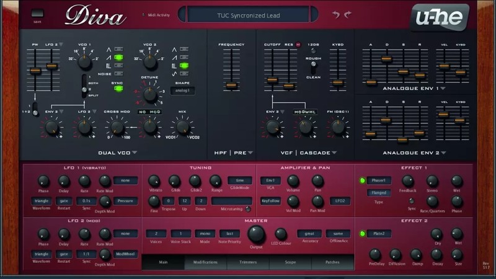Viewport: 496px width, 279px height.
Task: Enable VCO 1 triangle waveform
Action: click(x=118, y=49)
